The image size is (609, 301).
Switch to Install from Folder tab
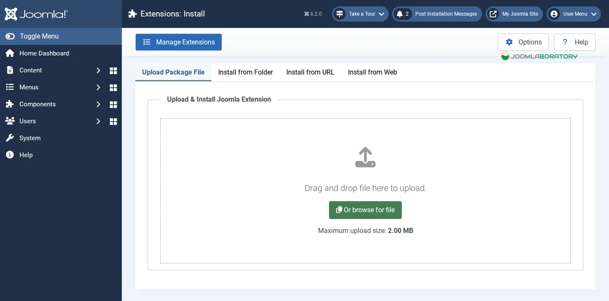pos(246,72)
